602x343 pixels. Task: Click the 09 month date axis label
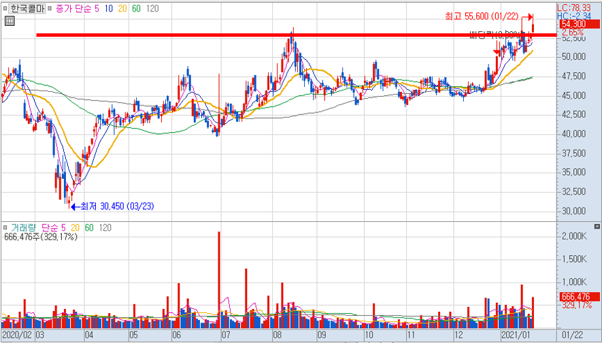coord(321,335)
